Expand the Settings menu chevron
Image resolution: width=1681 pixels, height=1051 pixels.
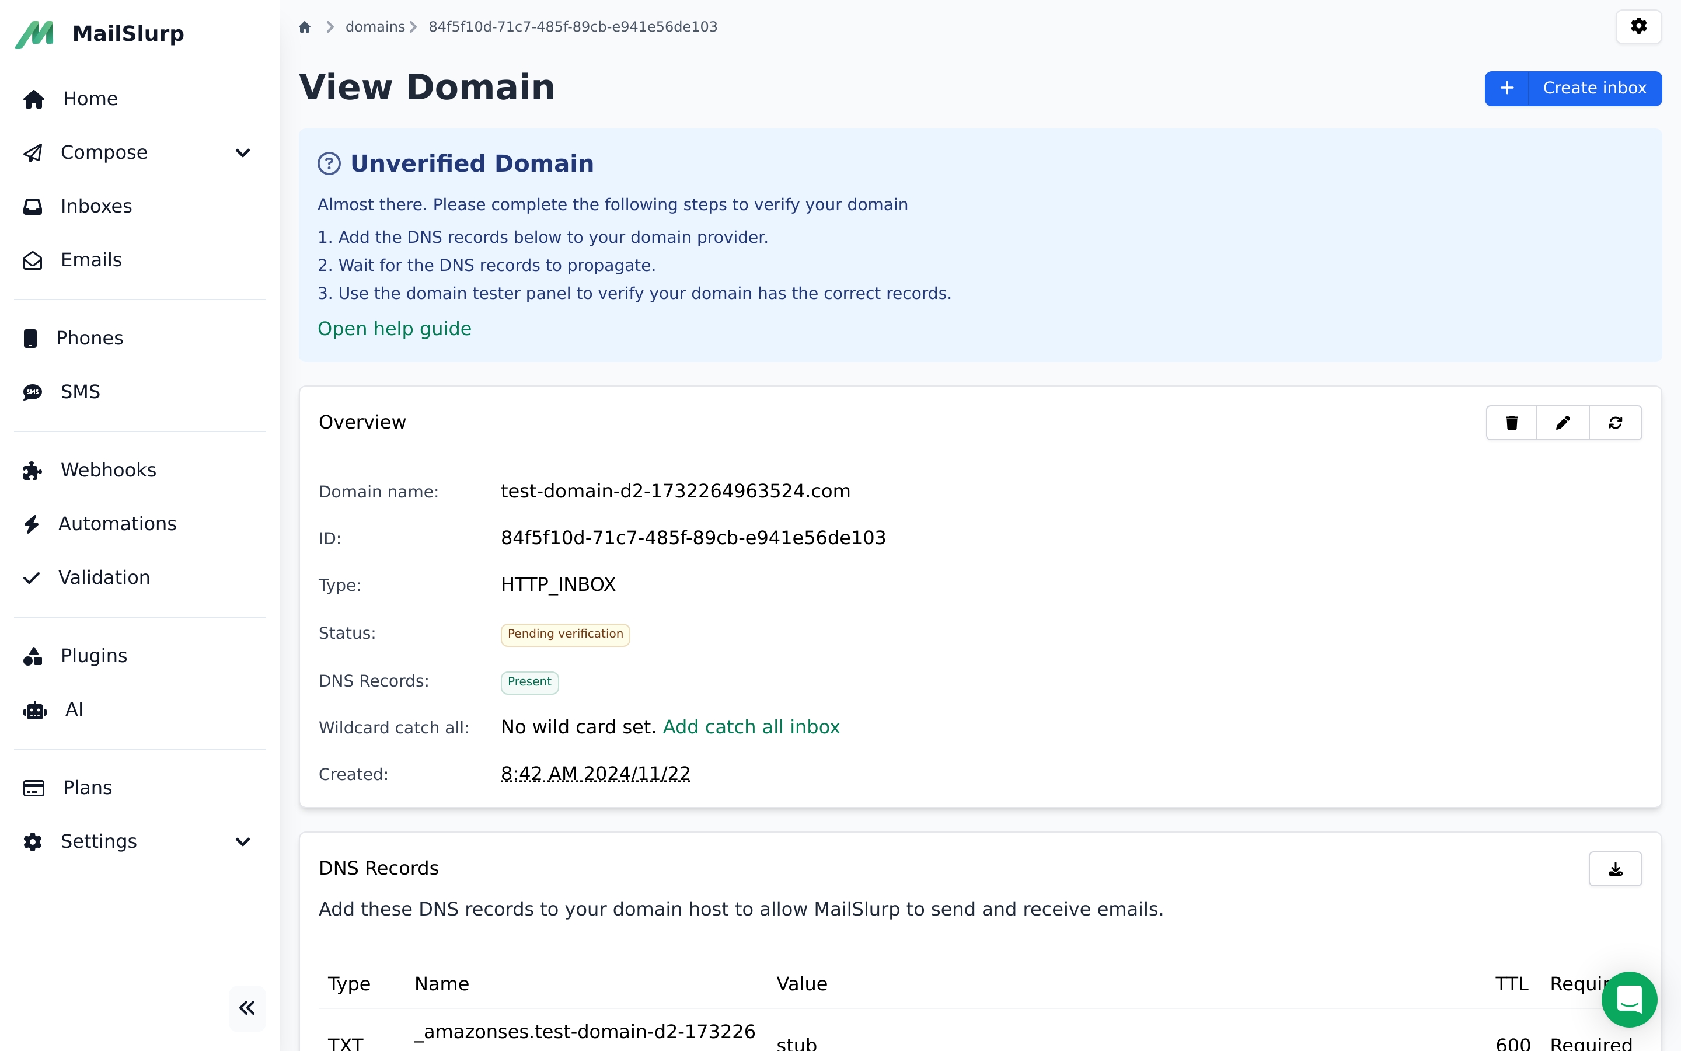tap(242, 841)
